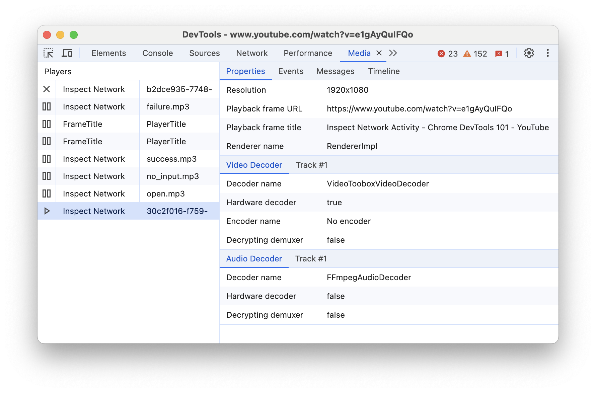Open the Console panel
596x393 pixels.
pyautogui.click(x=157, y=53)
